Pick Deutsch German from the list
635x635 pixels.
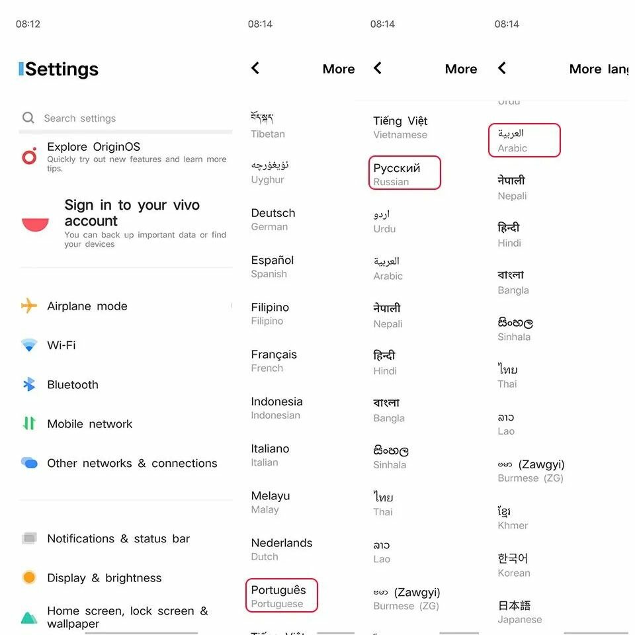273,219
